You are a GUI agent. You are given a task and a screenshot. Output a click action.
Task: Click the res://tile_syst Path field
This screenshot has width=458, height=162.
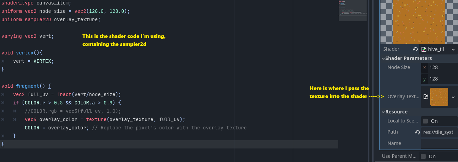tap(439, 132)
